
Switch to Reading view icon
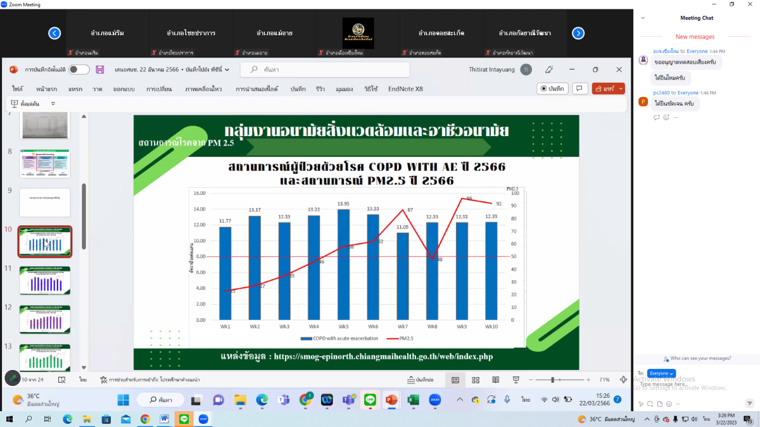point(496,380)
